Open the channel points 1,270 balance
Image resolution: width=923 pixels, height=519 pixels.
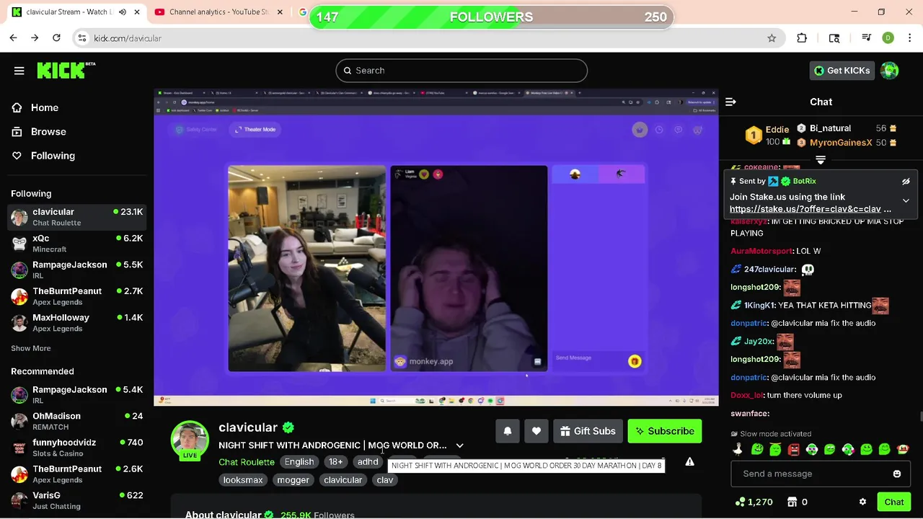[x=754, y=502]
